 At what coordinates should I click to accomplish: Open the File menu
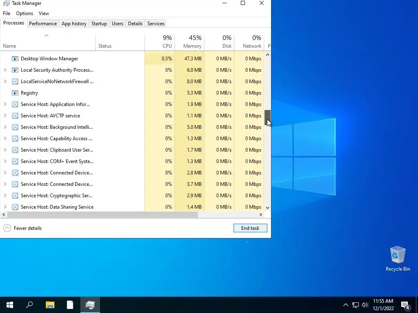(7, 13)
